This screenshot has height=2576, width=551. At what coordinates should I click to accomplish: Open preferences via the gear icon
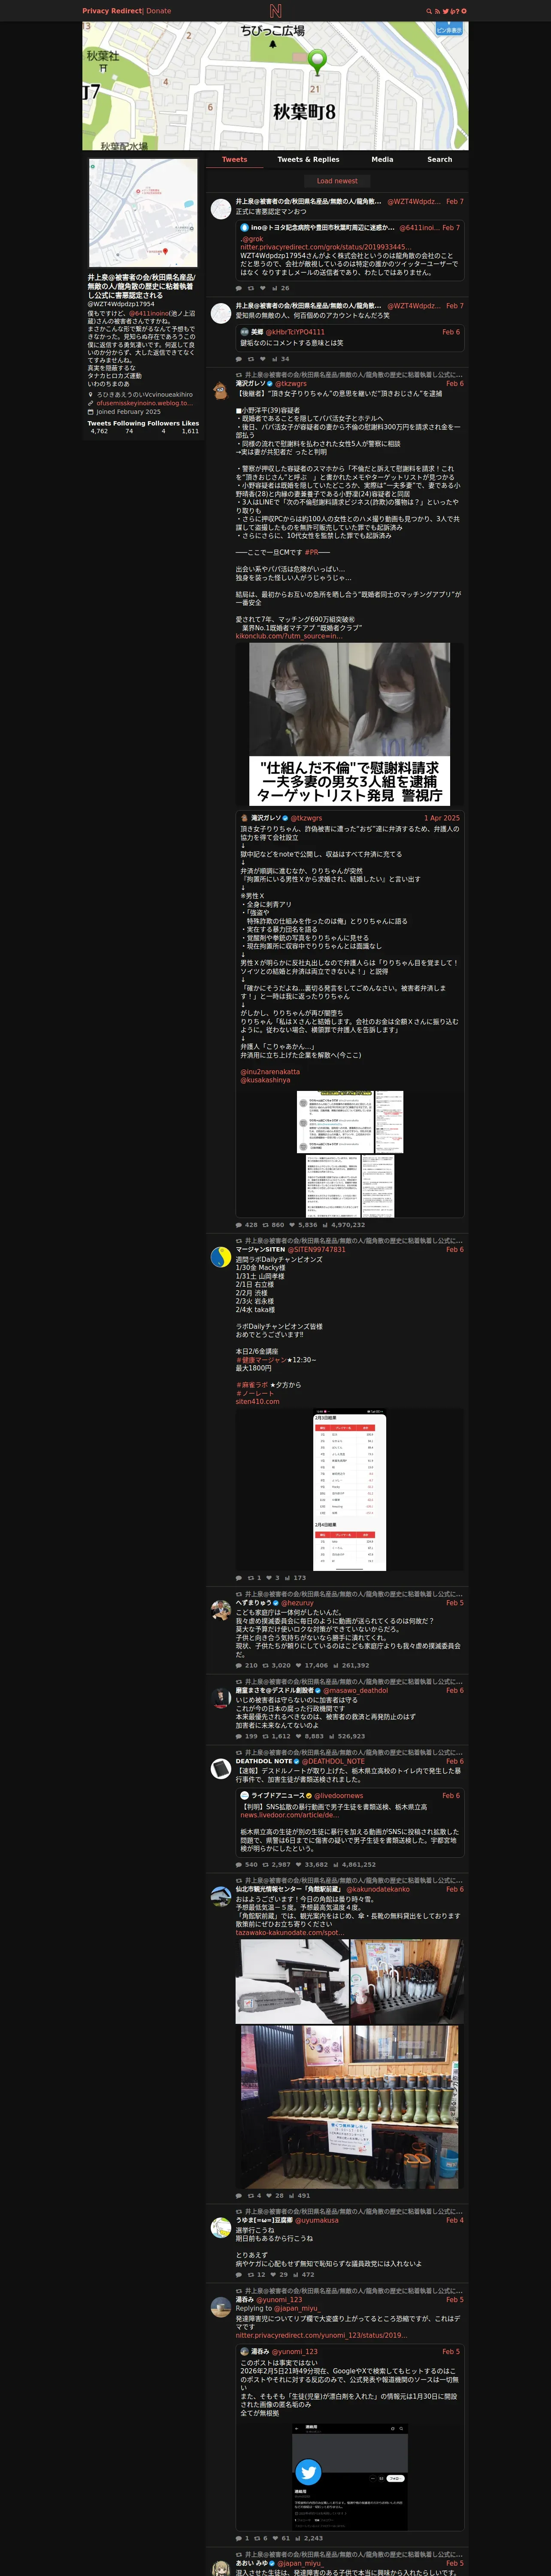coord(464,11)
